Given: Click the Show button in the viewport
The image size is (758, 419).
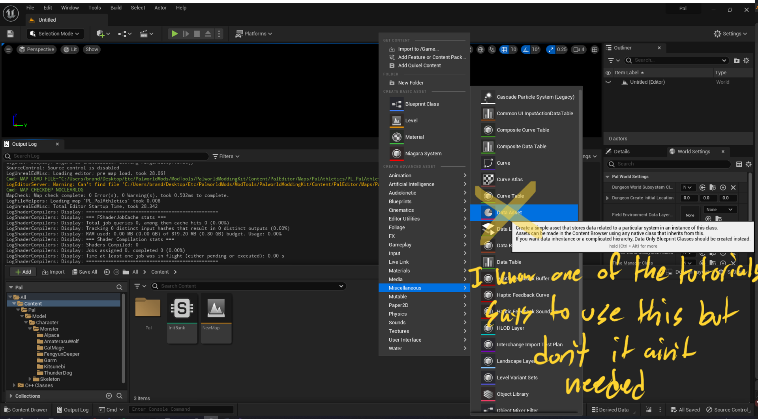Looking at the screenshot, I should coord(92,49).
